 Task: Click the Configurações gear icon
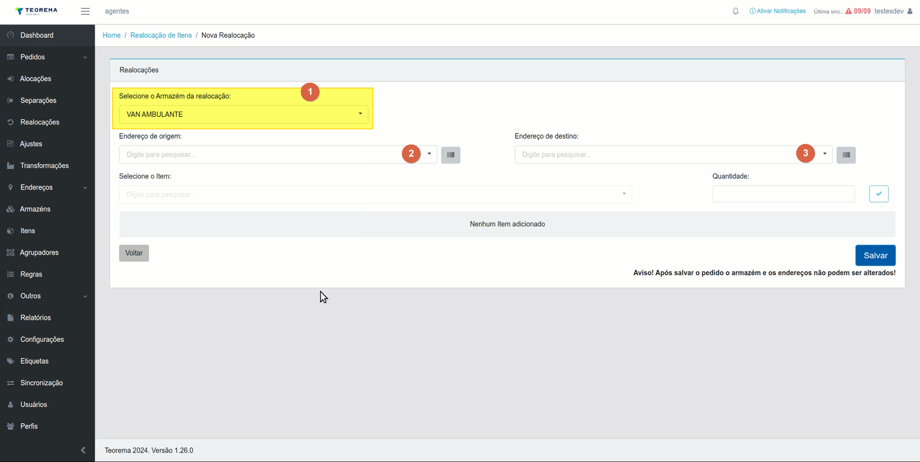pos(11,339)
